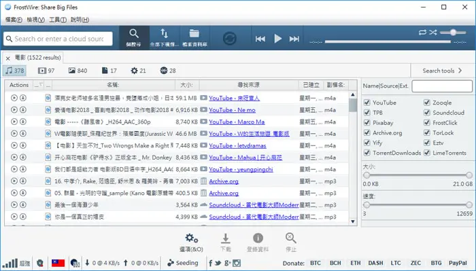
Task: Open the transfers tab with up-down arrows
Action: 165,37
